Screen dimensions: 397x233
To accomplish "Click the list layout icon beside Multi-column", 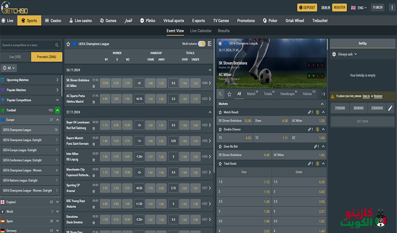I will (209, 44).
